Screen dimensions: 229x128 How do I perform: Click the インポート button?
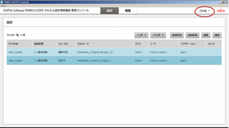point(141,35)
